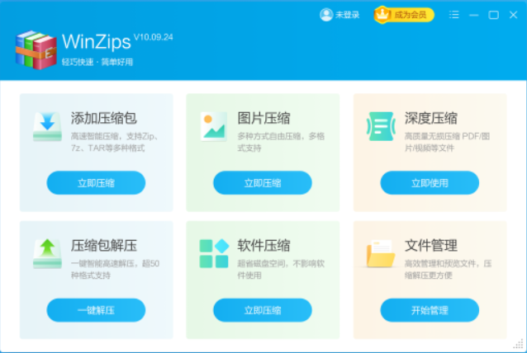Viewport: 527px width, 353px height.
Task: Select the 压缩包解压 title text
Action: [x=103, y=245]
